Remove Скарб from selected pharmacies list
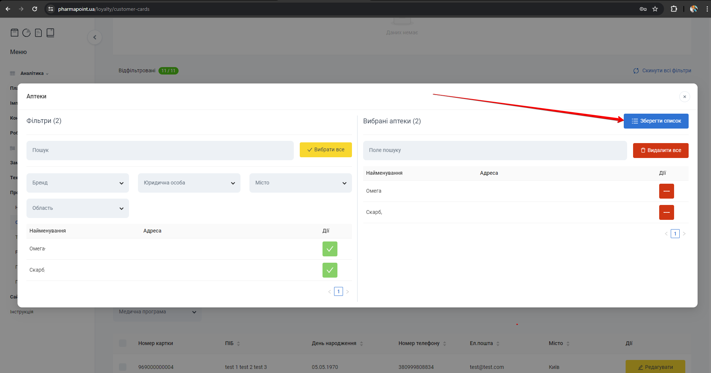This screenshot has width=711, height=373. click(666, 212)
